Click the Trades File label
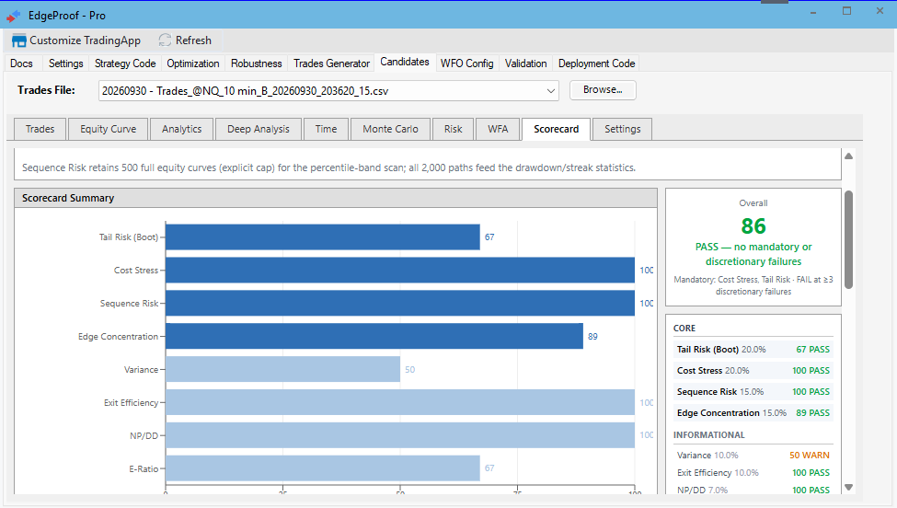The height and width of the screenshot is (508, 897). [x=46, y=90]
